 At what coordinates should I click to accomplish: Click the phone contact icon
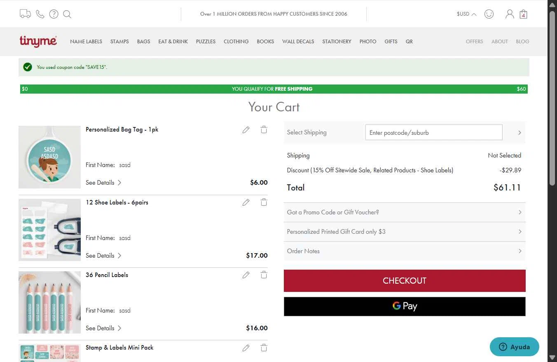(x=40, y=14)
